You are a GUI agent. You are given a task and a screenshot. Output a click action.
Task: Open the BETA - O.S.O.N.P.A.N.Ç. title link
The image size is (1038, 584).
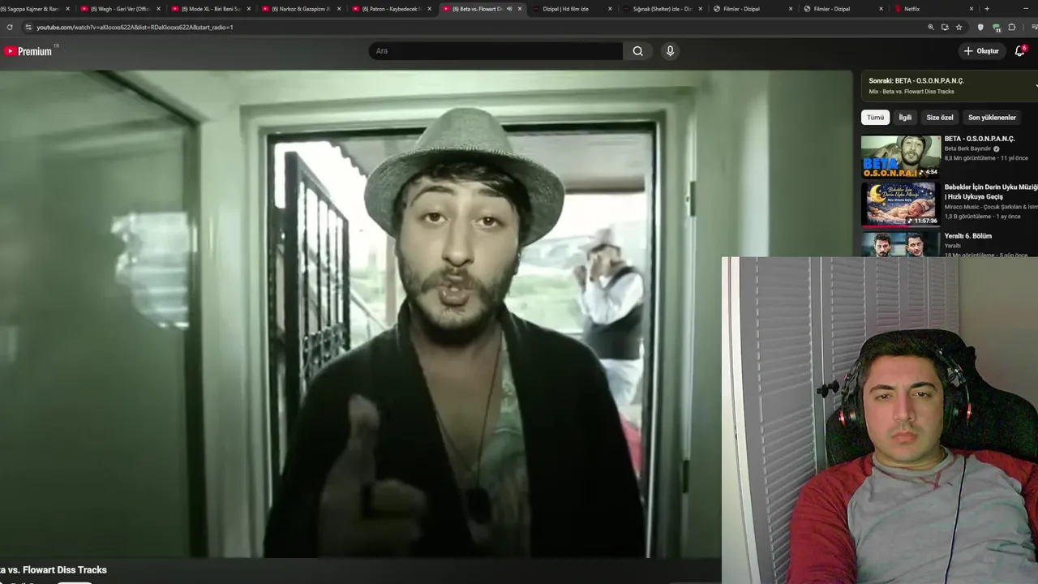[x=980, y=139]
